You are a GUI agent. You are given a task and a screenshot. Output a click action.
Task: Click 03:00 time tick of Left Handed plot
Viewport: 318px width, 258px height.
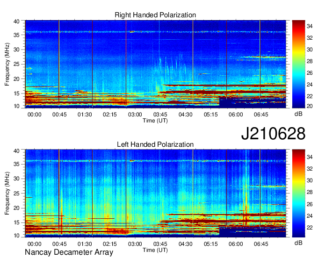(x=135, y=244)
